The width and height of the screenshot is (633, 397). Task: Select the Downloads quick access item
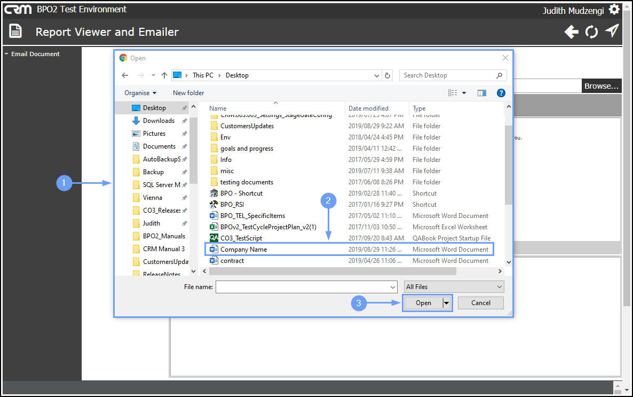pyautogui.click(x=158, y=120)
